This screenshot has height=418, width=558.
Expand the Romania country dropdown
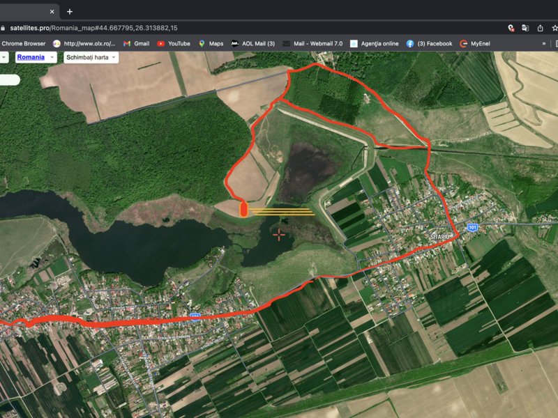(36, 57)
